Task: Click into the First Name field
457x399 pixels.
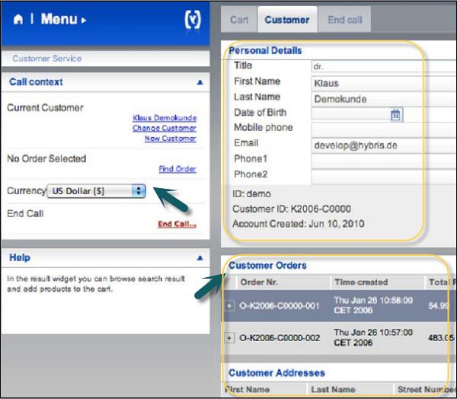Action: [x=381, y=83]
